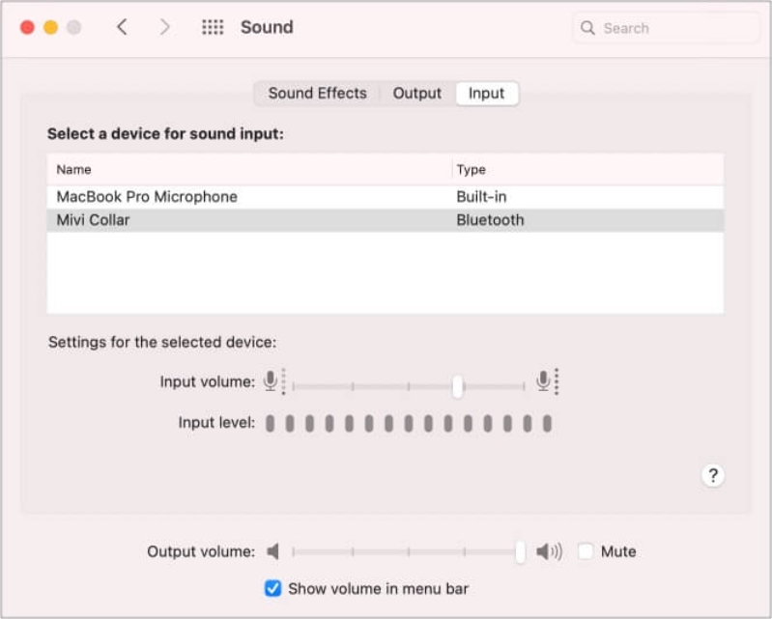Viewport: 772px width, 619px height.
Task: Uncheck Show volume in menu bar
Action: [272, 588]
